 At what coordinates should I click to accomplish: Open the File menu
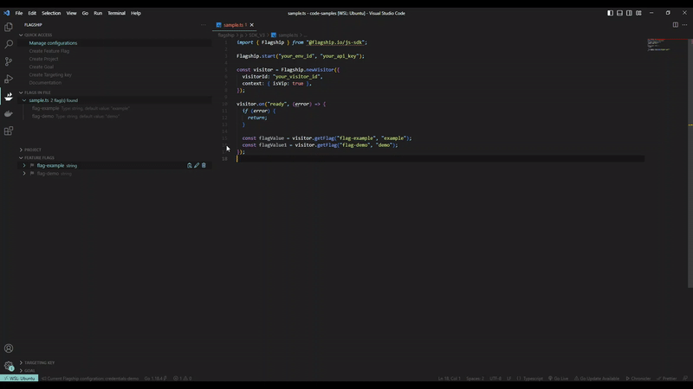pyautogui.click(x=19, y=13)
